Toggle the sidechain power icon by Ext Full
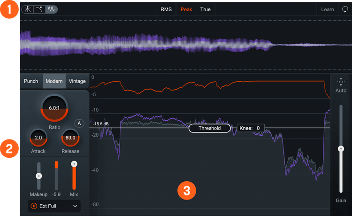The height and width of the screenshot is (216, 352). (34, 206)
